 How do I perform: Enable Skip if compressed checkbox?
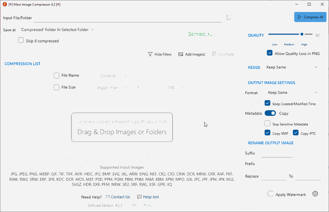click(x=21, y=40)
